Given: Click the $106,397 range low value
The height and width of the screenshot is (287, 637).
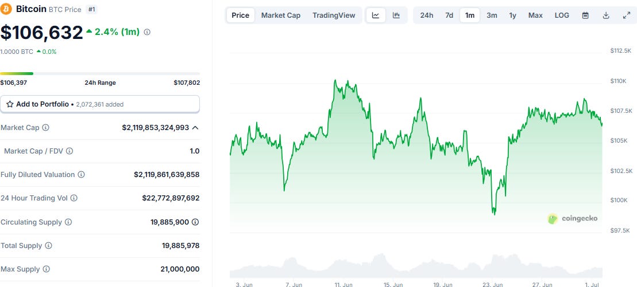Looking at the screenshot, I should pyautogui.click(x=13, y=82).
